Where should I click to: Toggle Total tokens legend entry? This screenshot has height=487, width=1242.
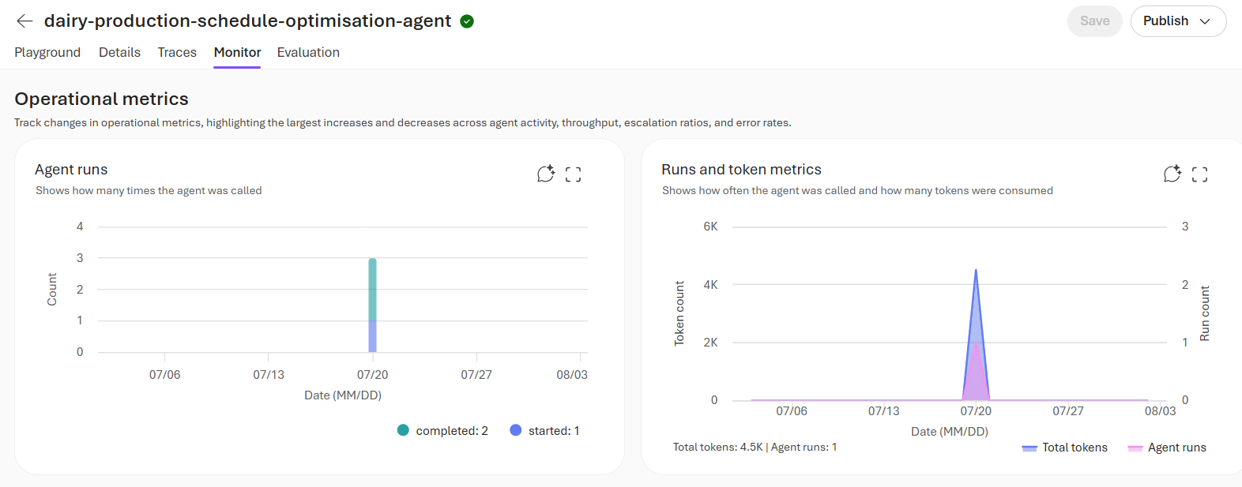[x=1064, y=448]
